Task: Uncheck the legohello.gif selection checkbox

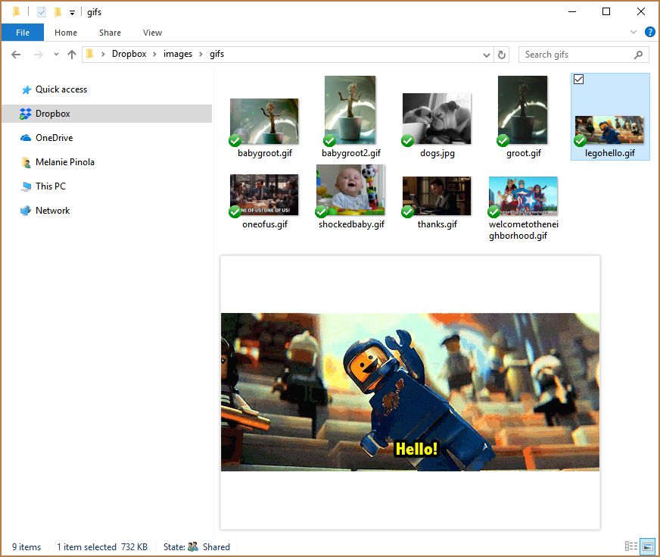Action: (579, 80)
